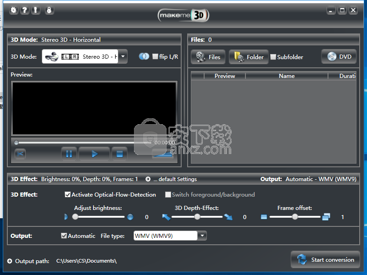This screenshot has width=367, height=275.
Task: Enable the Subfolder checkbox
Action: coord(273,57)
